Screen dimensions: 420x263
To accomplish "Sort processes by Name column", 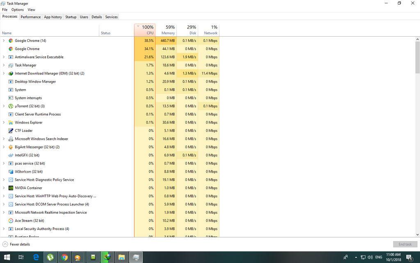I will 50,30.
